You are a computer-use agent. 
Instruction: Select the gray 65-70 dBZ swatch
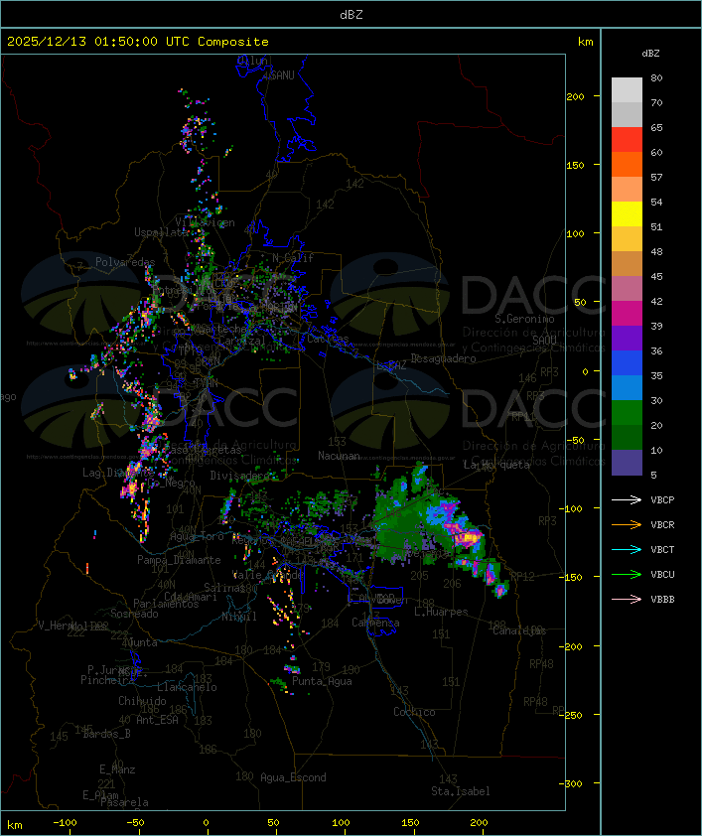click(627, 114)
